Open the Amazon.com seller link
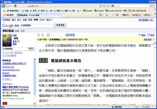 click(x=8, y=67)
